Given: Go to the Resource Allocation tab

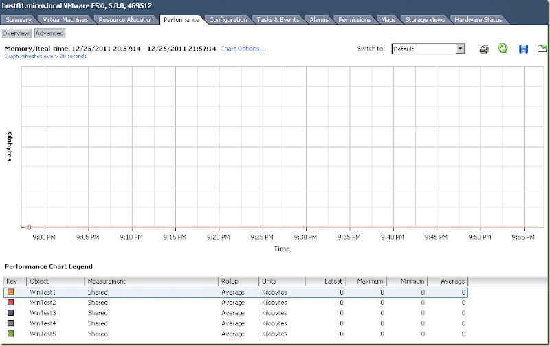Looking at the screenshot, I should (126, 20).
